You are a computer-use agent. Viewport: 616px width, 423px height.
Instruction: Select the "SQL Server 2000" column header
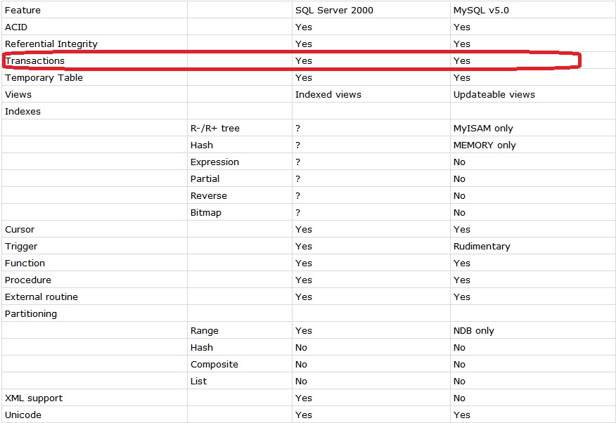[x=334, y=11]
